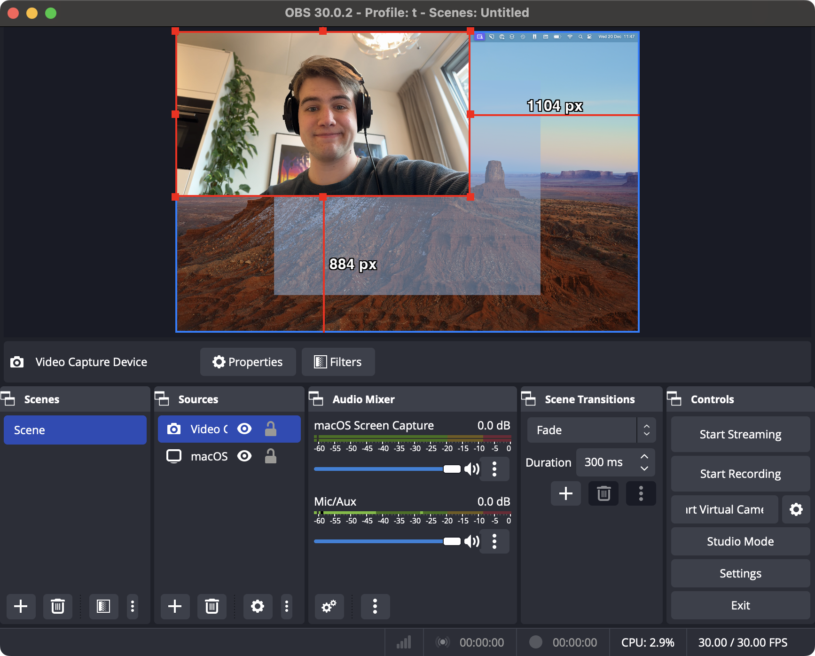The width and height of the screenshot is (815, 656).
Task: Click the Exit button
Action: pyautogui.click(x=741, y=605)
